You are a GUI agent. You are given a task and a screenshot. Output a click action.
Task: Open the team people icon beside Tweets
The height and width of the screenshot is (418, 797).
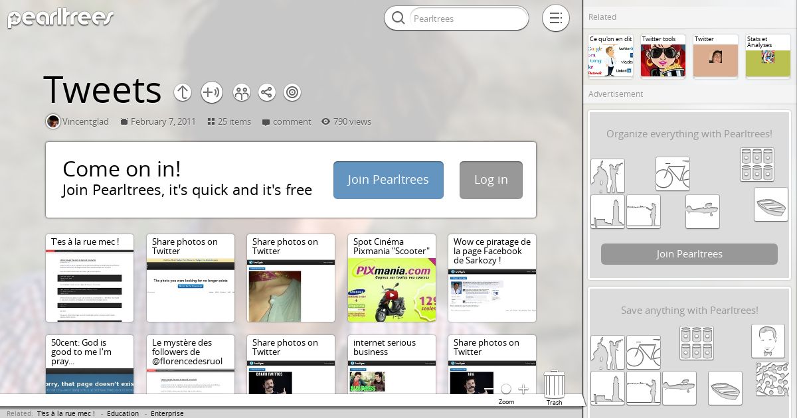point(242,92)
